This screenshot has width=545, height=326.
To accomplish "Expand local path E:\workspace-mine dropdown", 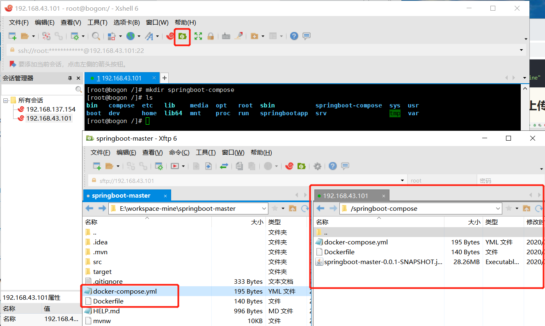I will pos(264,208).
